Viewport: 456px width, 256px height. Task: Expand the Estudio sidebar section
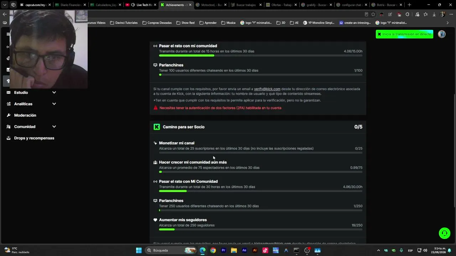point(54,92)
